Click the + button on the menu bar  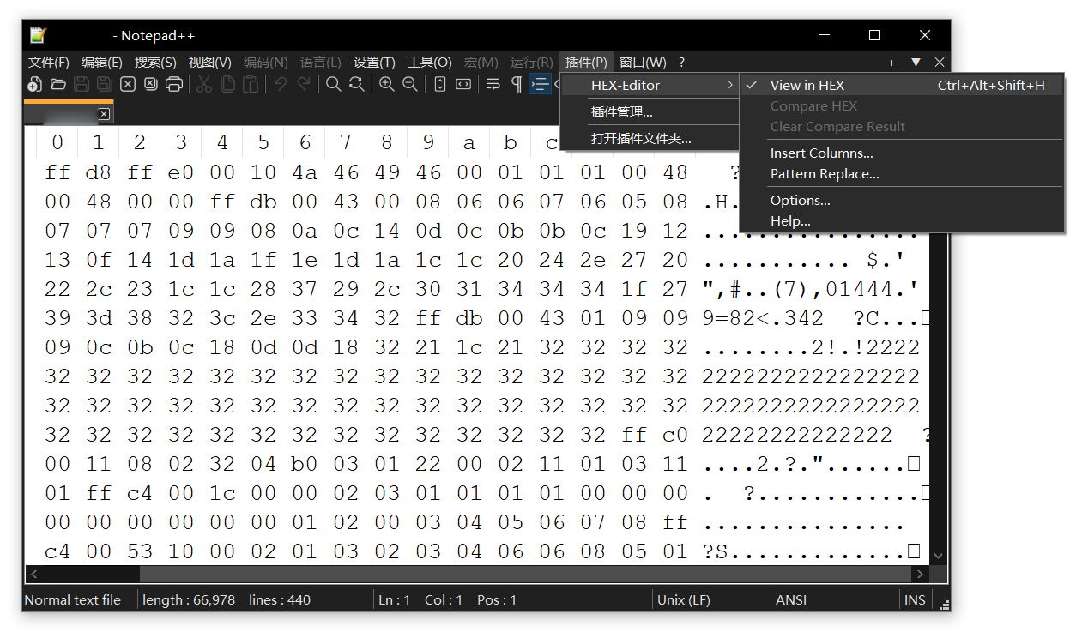891,63
